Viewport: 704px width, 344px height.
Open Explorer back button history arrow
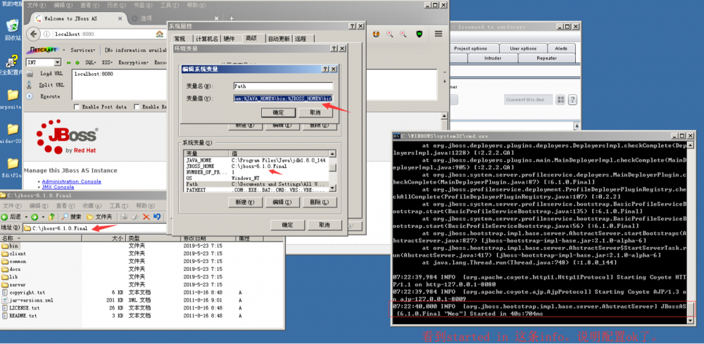click(25, 217)
